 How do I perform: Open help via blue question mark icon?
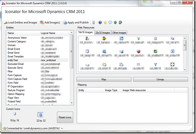click(100, 22)
